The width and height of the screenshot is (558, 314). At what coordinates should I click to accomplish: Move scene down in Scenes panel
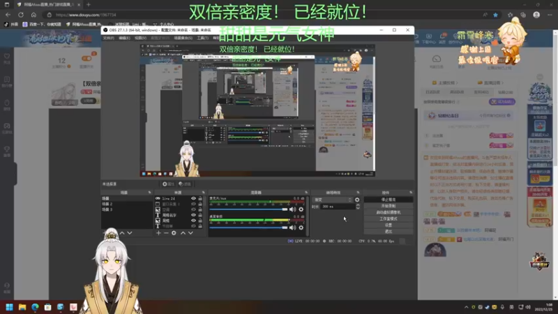130,233
